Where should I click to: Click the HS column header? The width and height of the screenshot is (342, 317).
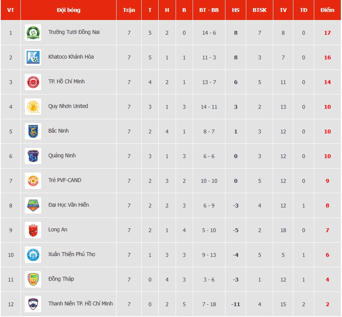235,10
